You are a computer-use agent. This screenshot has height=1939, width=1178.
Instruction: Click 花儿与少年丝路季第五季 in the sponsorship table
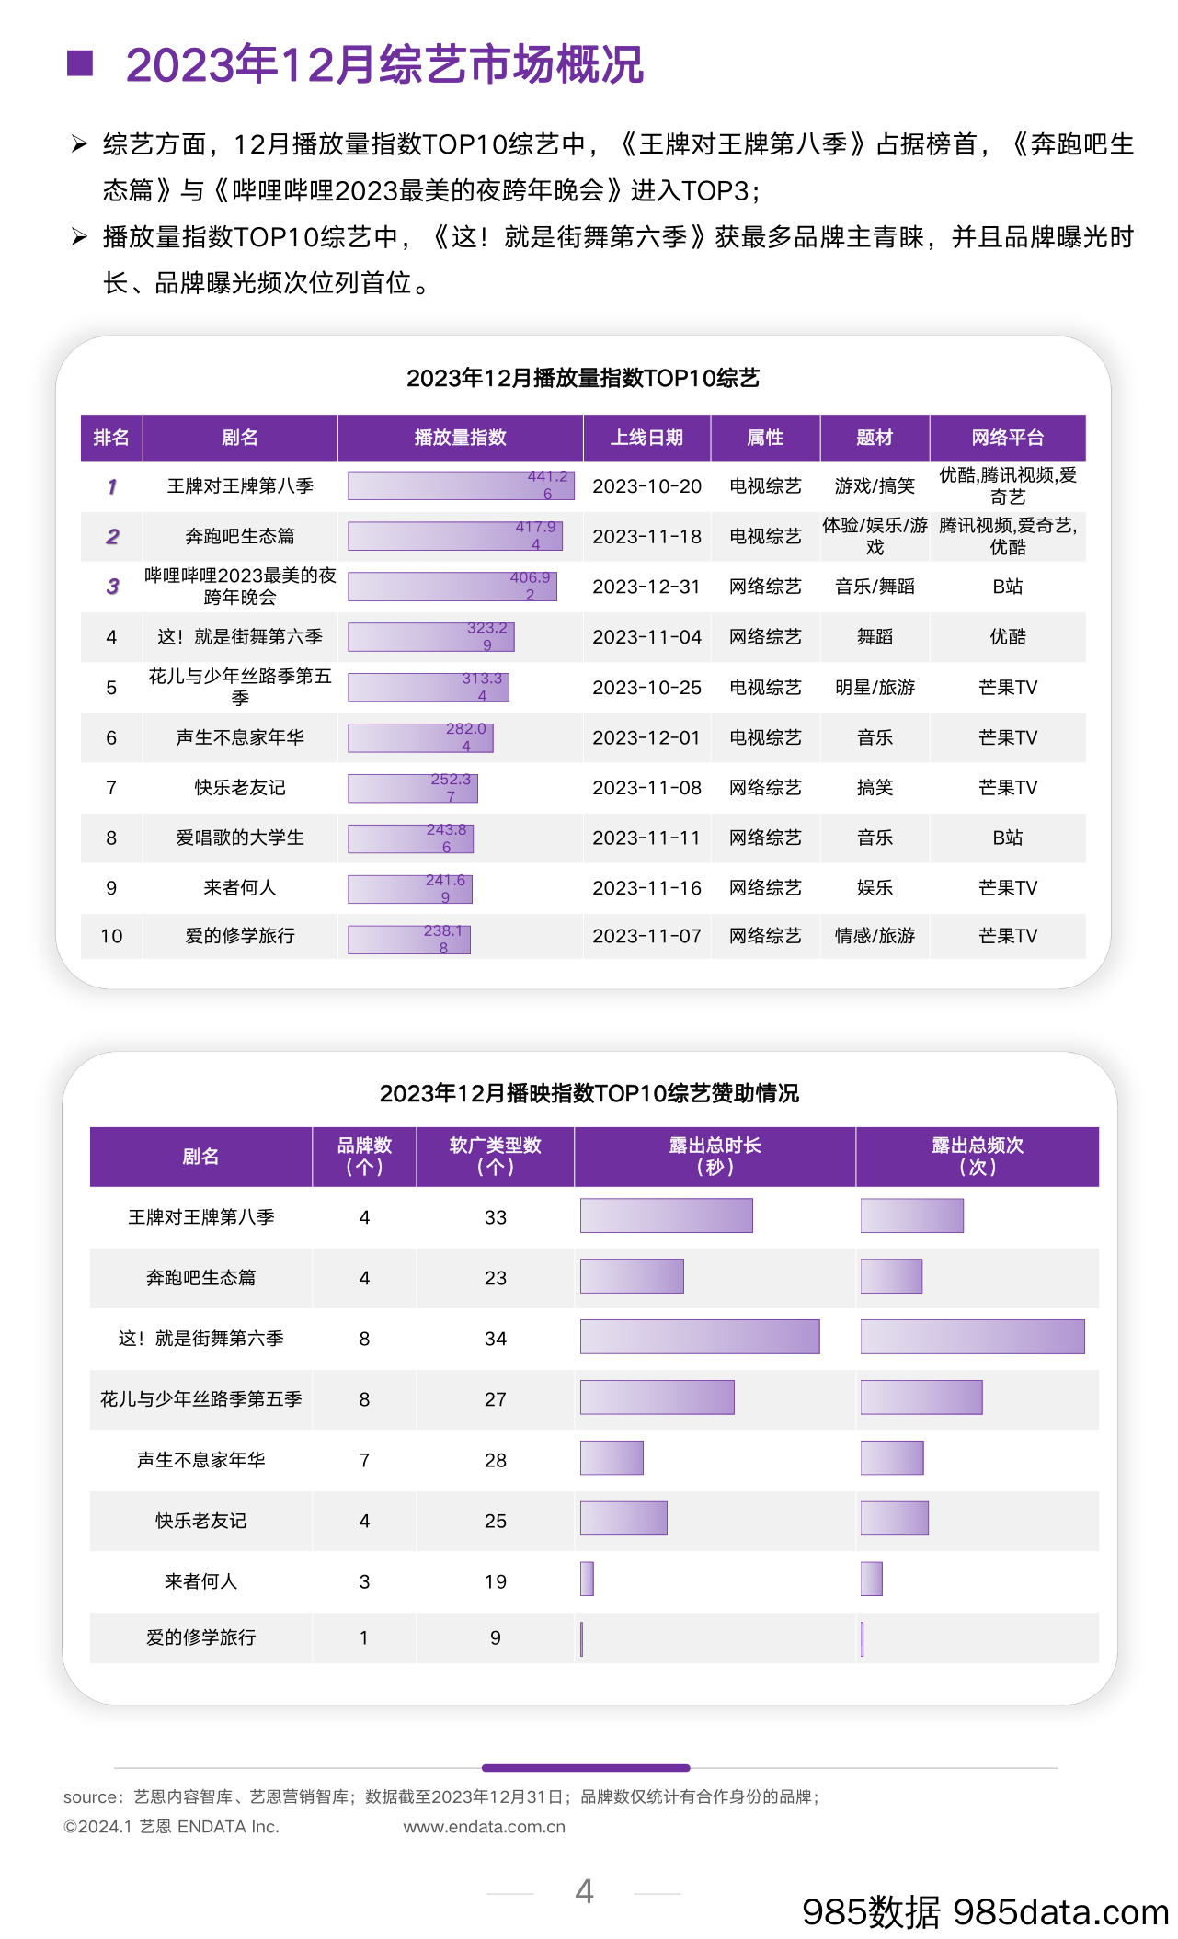pyautogui.click(x=201, y=1399)
